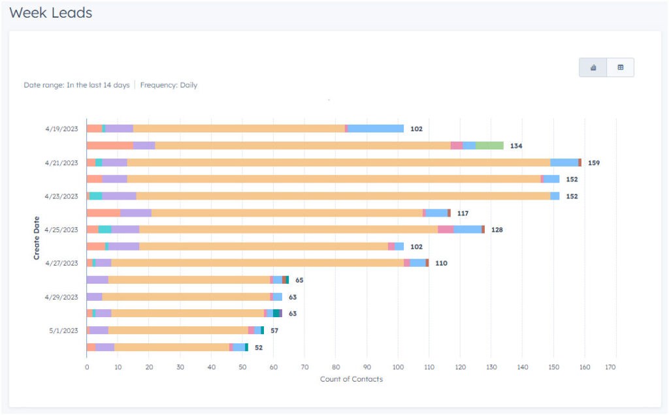The width and height of the screenshot is (669, 415).
Task: Click the "Week Leads" report title
Action: click(x=51, y=12)
